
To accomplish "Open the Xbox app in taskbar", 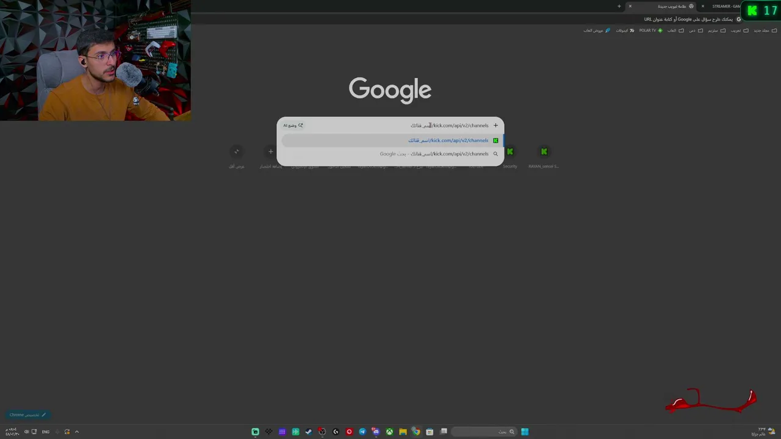I will [389, 432].
